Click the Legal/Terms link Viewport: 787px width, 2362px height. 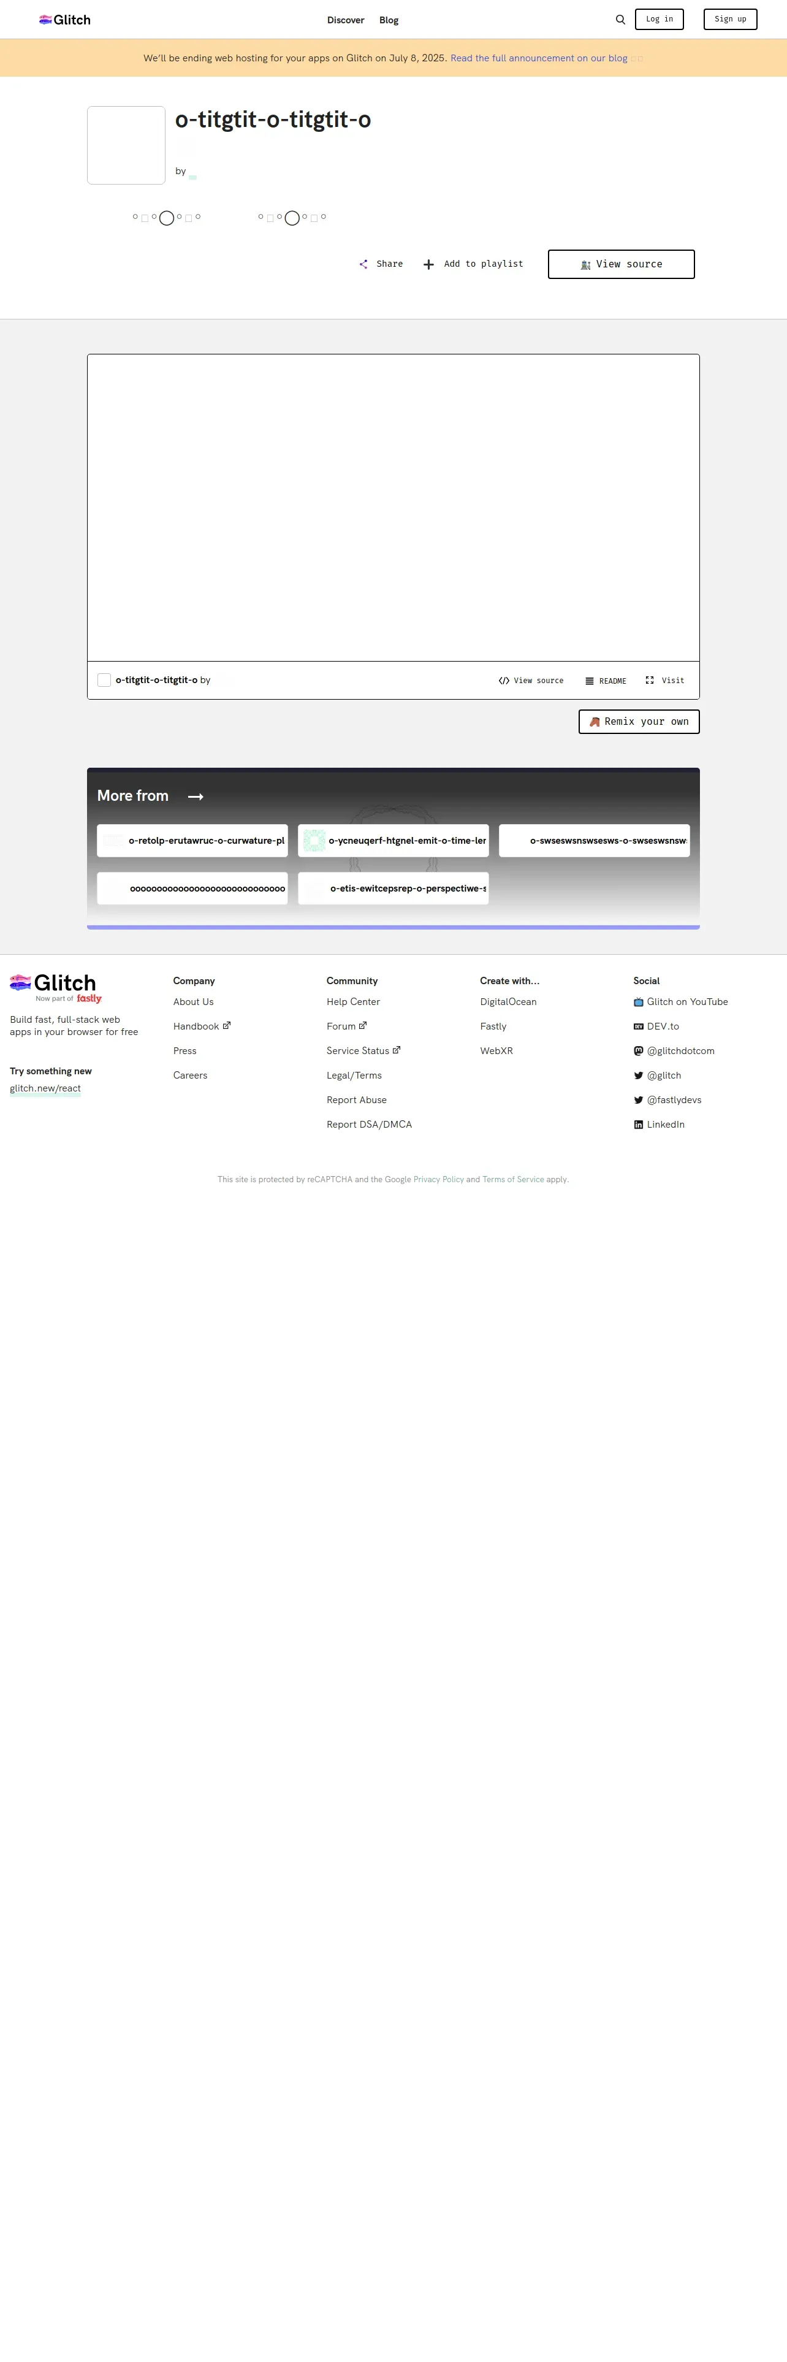pos(354,1076)
